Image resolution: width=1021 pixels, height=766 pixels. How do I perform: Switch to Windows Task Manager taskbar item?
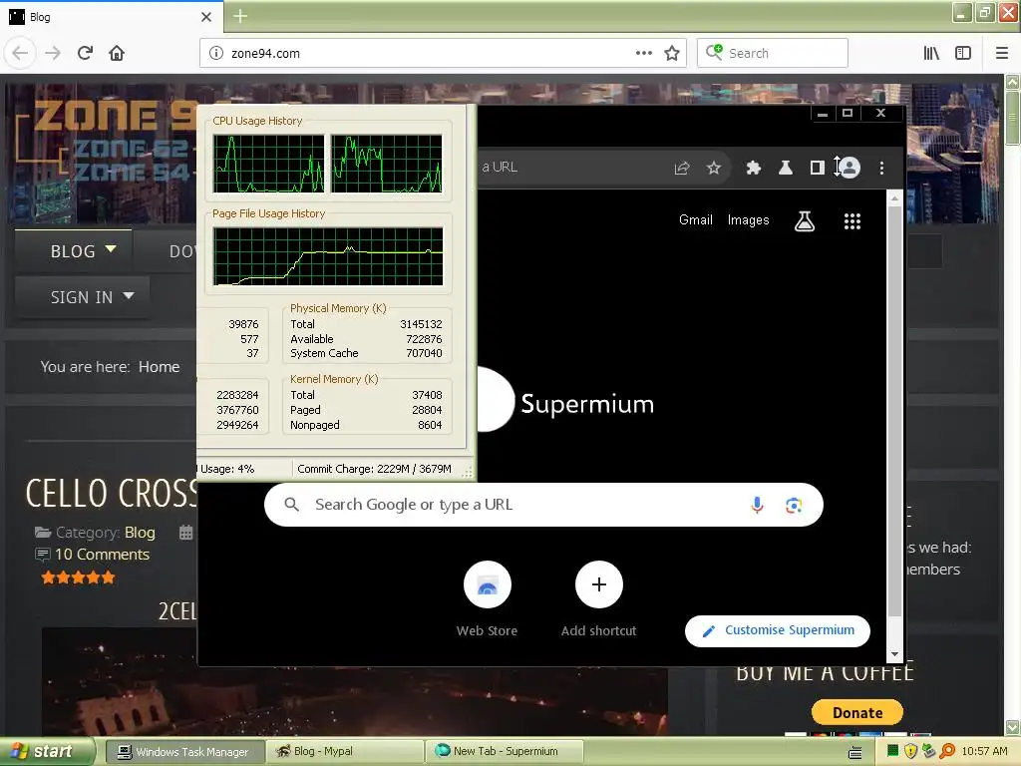[183, 752]
